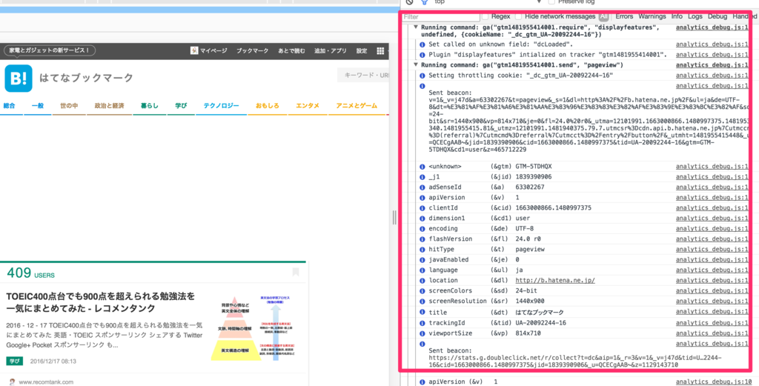The image size is (759, 386).
Task: Filter console by Warnings
Action: click(x=652, y=16)
